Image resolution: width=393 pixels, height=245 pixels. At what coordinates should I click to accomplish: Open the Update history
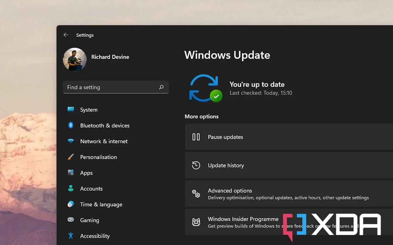pos(289,165)
